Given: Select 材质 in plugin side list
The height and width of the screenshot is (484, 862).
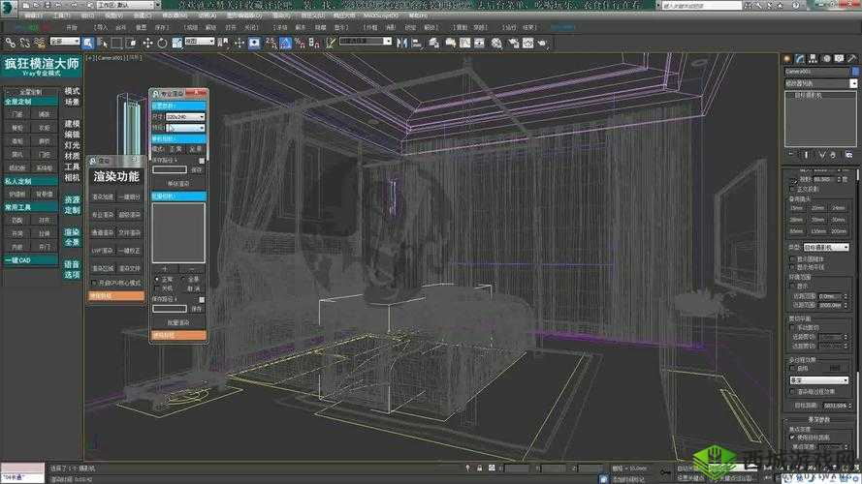Looking at the screenshot, I should coord(72,156).
